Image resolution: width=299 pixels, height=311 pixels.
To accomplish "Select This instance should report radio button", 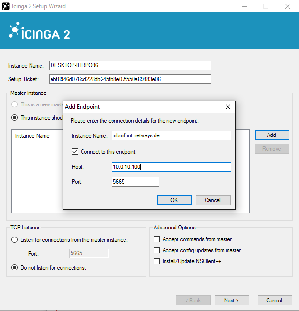I will 14,118.
